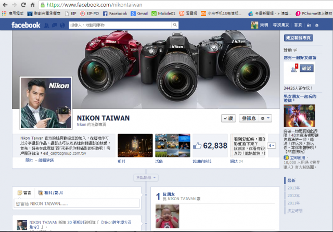Click 尋找朋友 in the top bar
This screenshot has height=232, width=333.
[x=281, y=25]
